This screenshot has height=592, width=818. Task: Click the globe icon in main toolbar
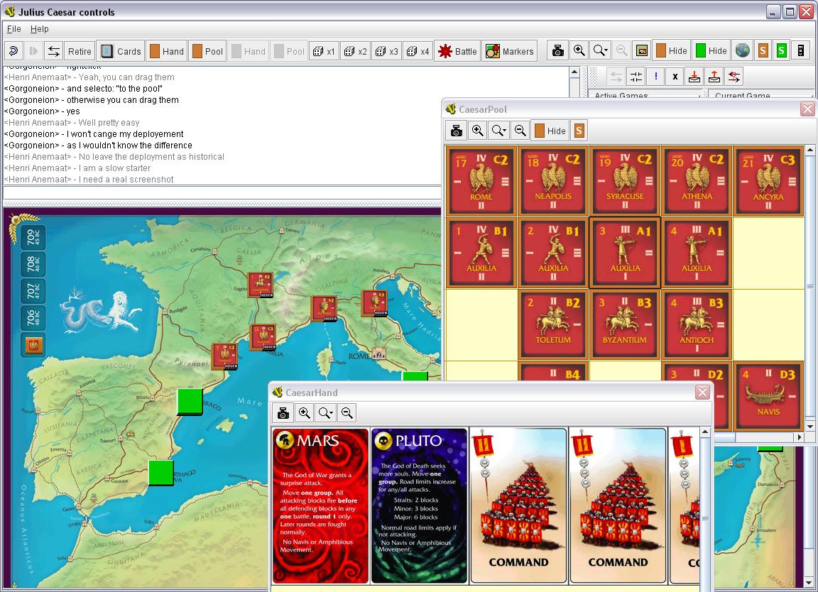[742, 50]
